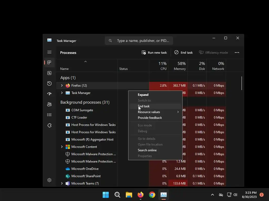
Task: Open the notification badge showing 2
Action: coord(262,195)
